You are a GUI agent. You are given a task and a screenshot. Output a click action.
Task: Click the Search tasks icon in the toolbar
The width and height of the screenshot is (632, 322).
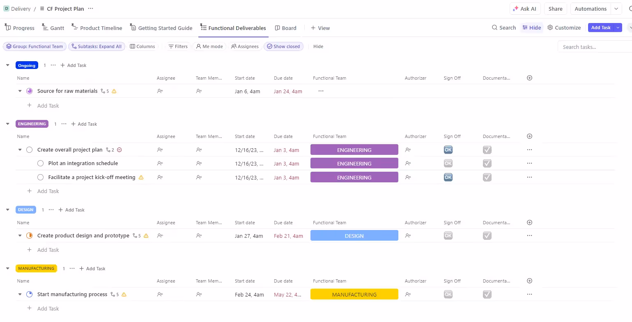pyautogui.click(x=494, y=28)
